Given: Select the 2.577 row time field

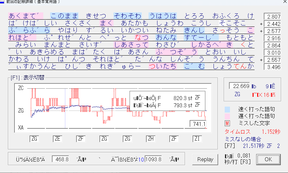Looking at the screenshot, I should click(272, 31).
